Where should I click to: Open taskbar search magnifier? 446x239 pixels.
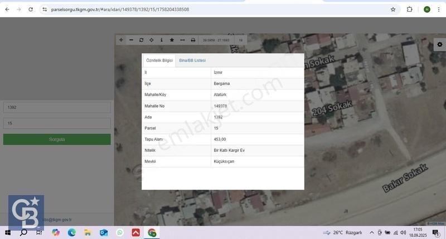click(23, 232)
